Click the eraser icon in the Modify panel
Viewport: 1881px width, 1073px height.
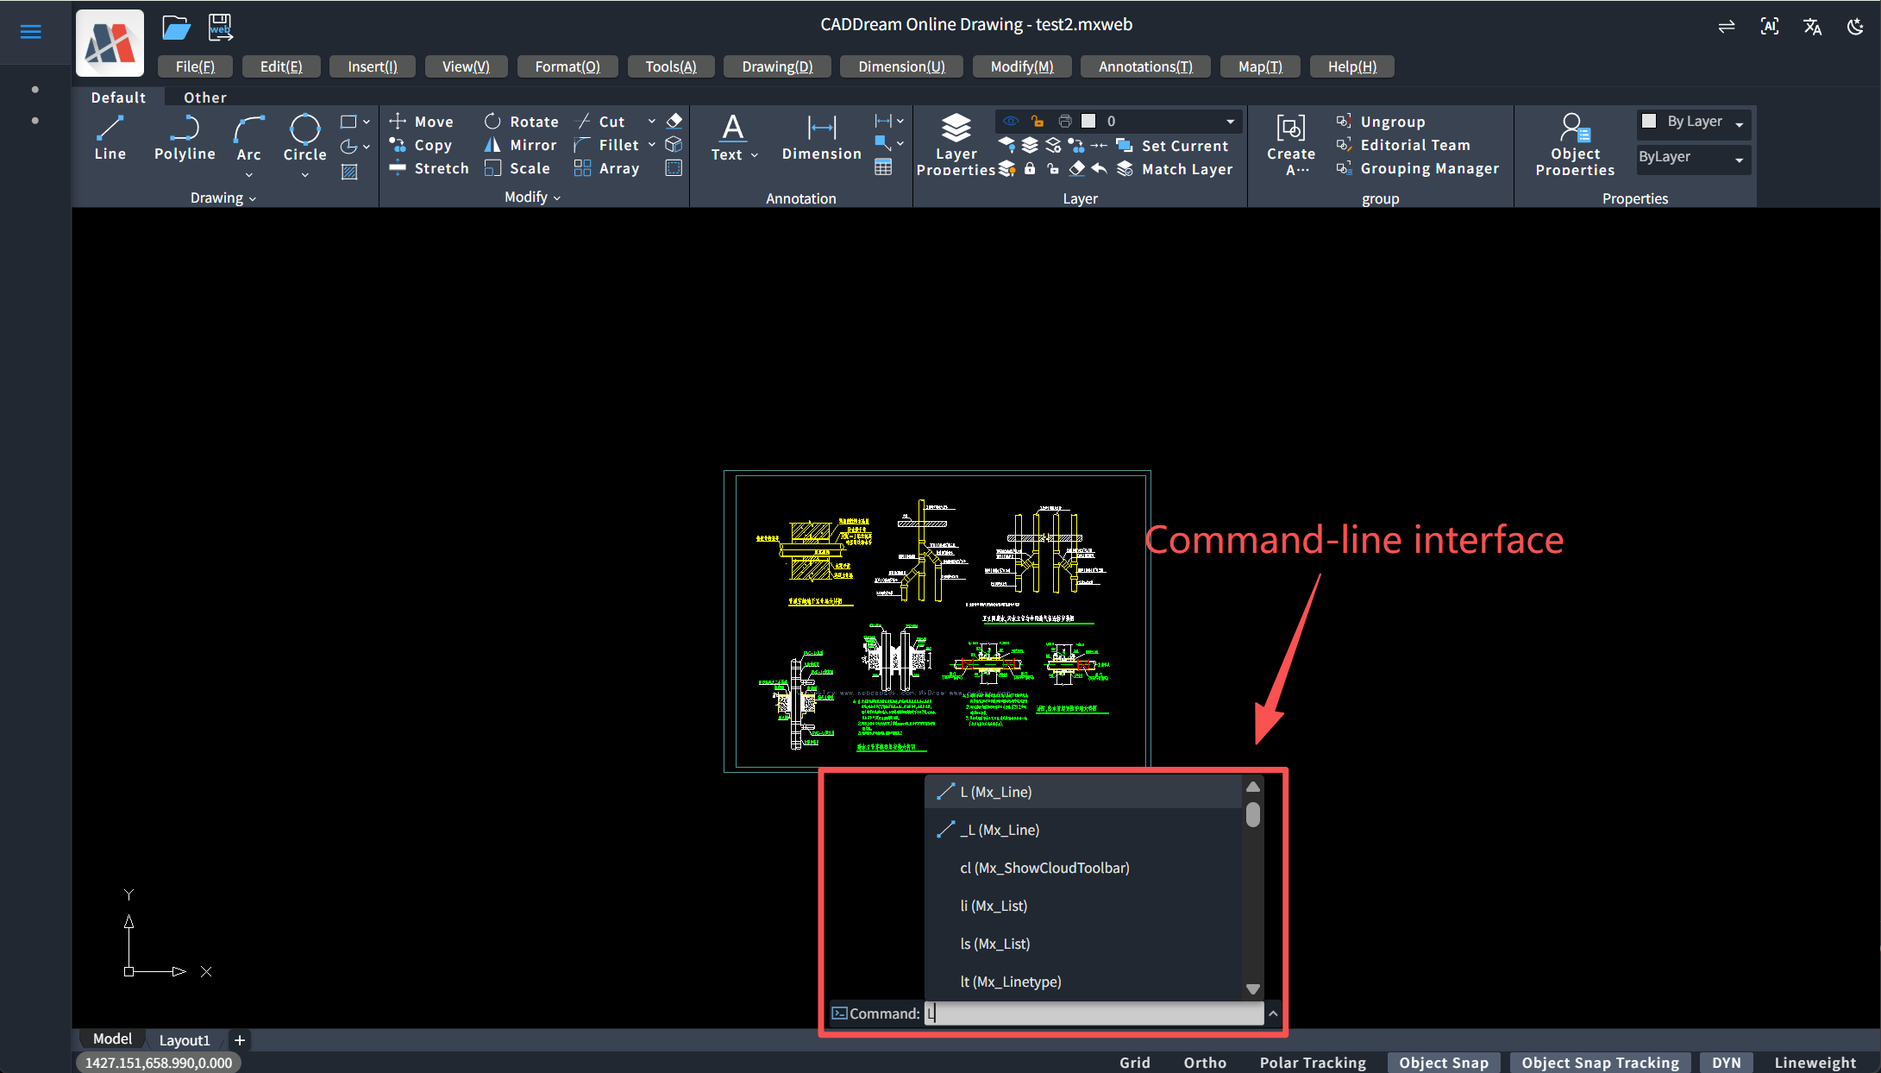674,121
